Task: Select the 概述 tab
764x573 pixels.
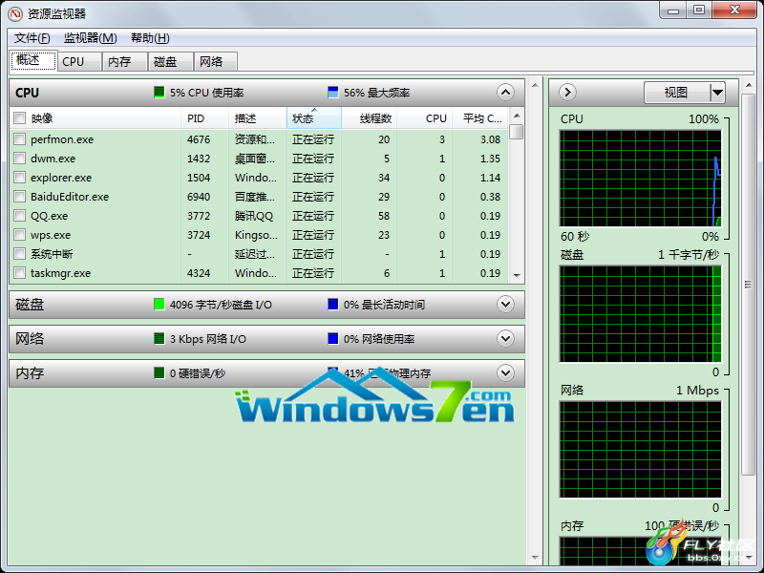Action: click(33, 60)
